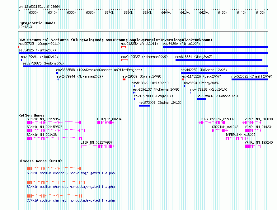This screenshot has height=210, width=277.
Task: Click the red nsv512250 loss marker
Action: point(124,47)
